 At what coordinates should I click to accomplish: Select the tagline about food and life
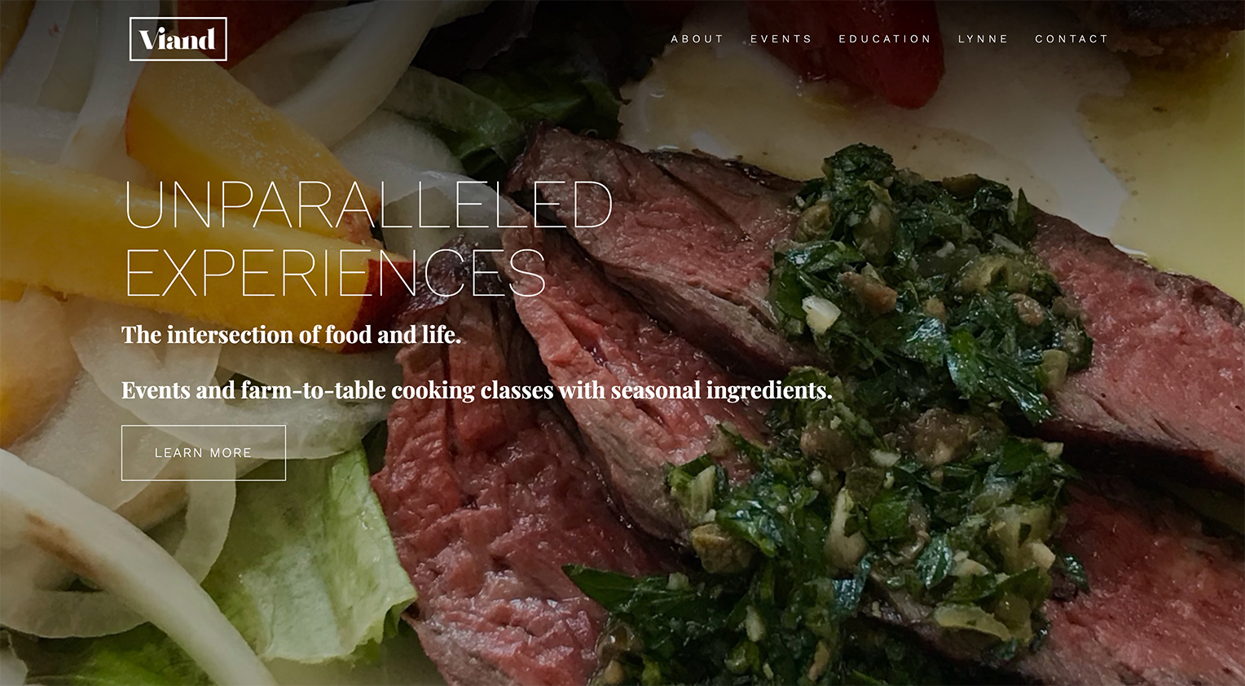click(x=291, y=335)
